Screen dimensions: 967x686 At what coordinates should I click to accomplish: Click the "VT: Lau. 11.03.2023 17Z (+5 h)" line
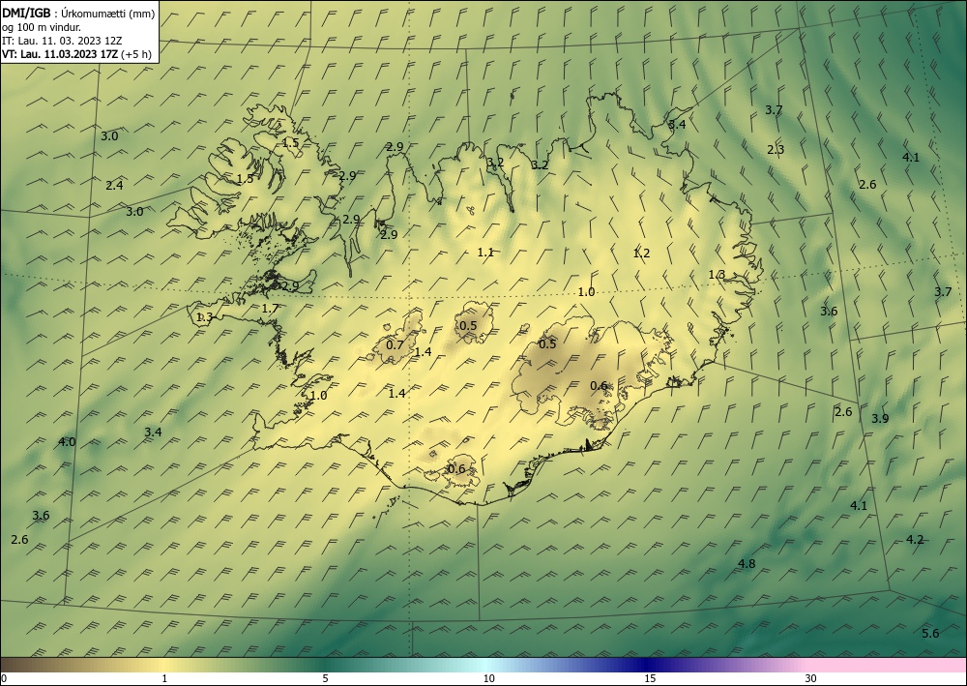(x=76, y=53)
